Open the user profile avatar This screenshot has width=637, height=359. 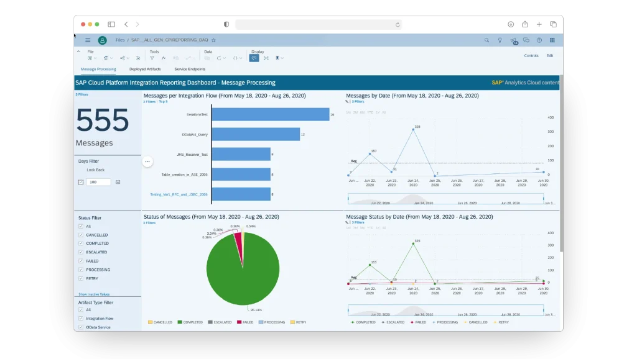click(103, 40)
